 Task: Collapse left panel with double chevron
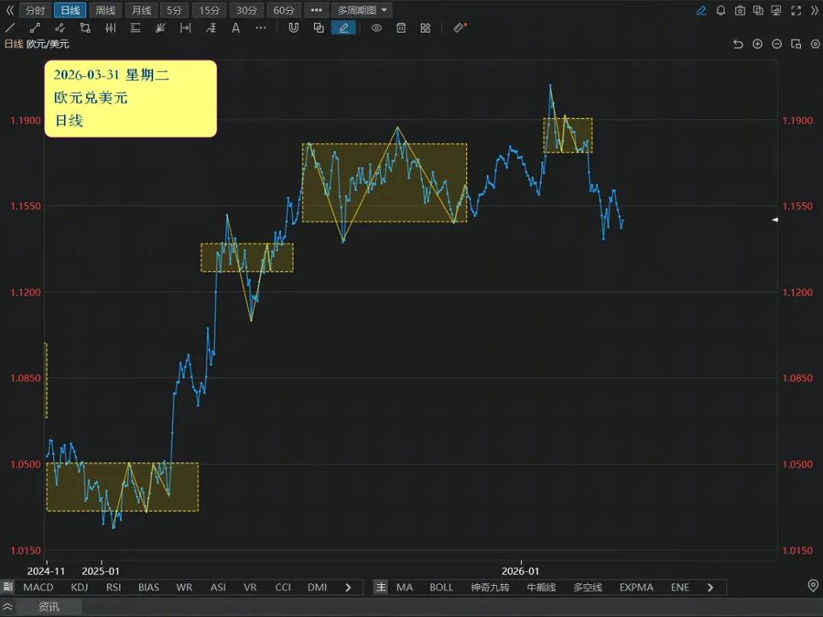[x=9, y=11]
